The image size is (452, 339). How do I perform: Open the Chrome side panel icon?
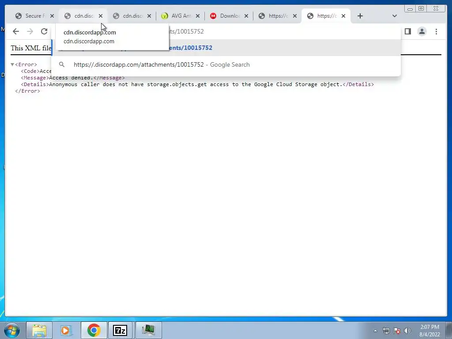click(407, 31)
